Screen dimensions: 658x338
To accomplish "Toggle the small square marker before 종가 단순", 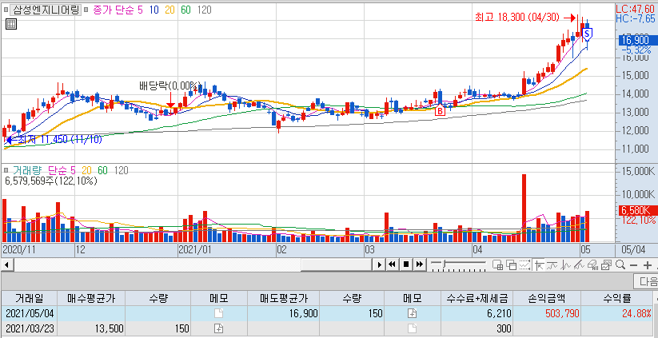I will tap(86, 10).
